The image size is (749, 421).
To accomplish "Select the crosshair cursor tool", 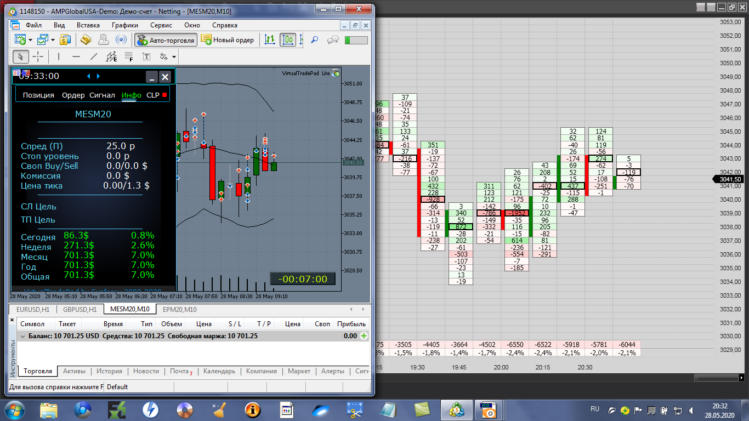I will point(38,56).
